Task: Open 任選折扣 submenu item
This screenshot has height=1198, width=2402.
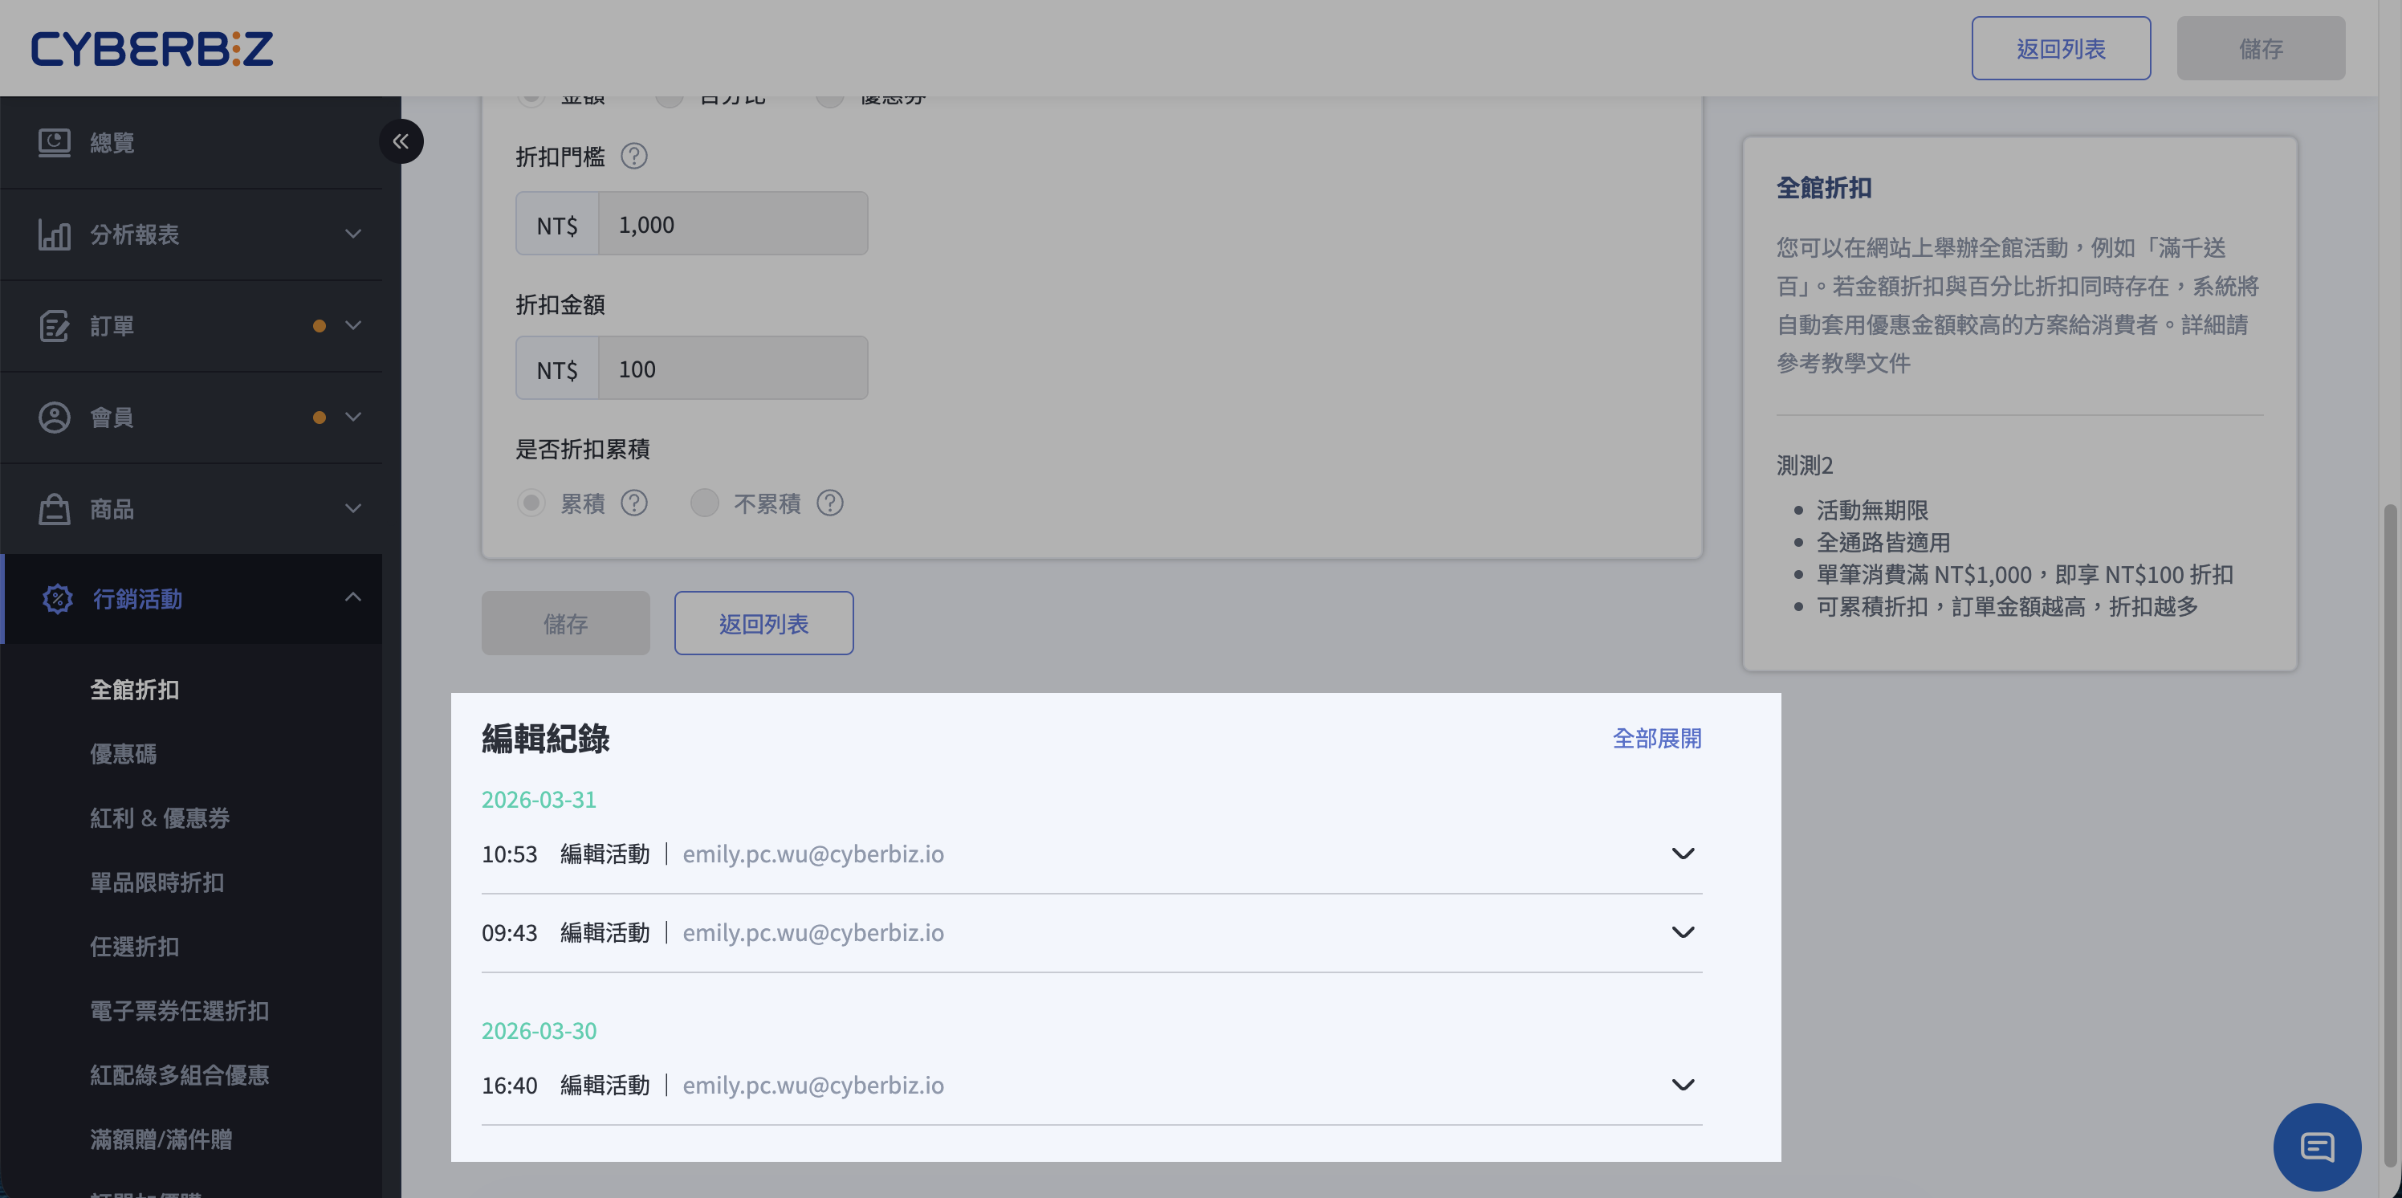Action: [x=134, y=947]
